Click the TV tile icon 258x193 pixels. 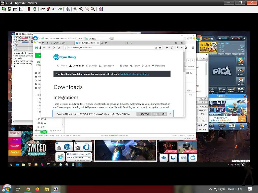tap(193, 158)
